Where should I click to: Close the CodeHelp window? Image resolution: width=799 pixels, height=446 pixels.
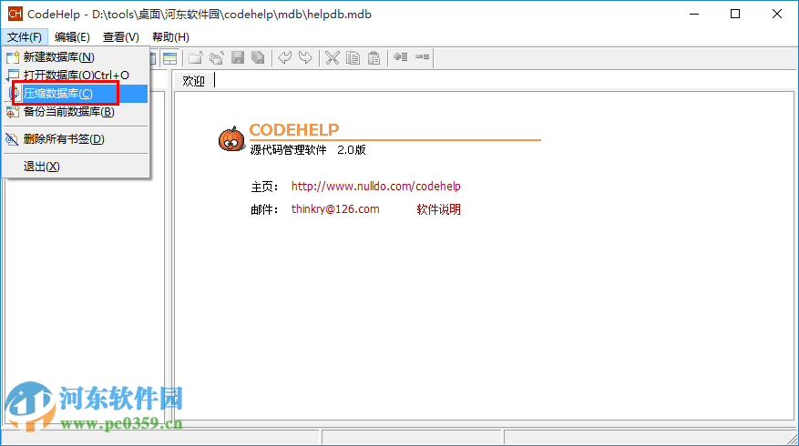click(x=776, y=14)
